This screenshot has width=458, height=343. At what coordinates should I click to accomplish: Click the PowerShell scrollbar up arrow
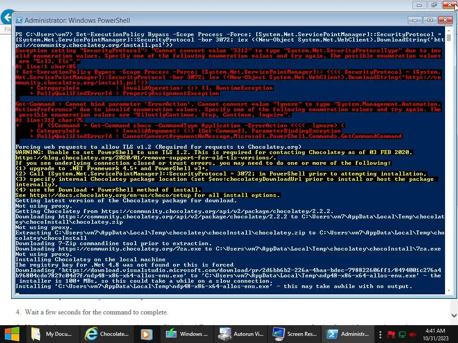tap(449, 30)
